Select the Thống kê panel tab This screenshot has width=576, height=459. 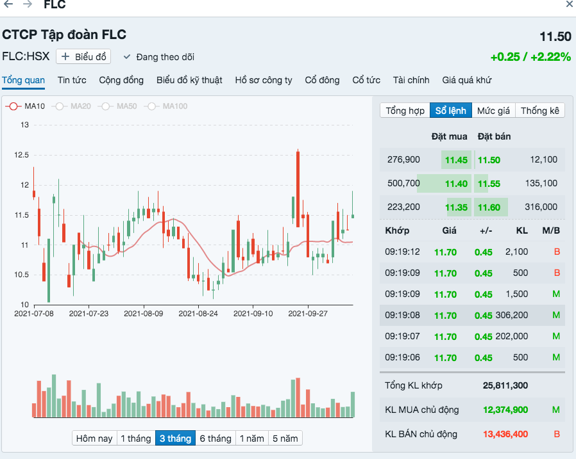pos(540,110)
